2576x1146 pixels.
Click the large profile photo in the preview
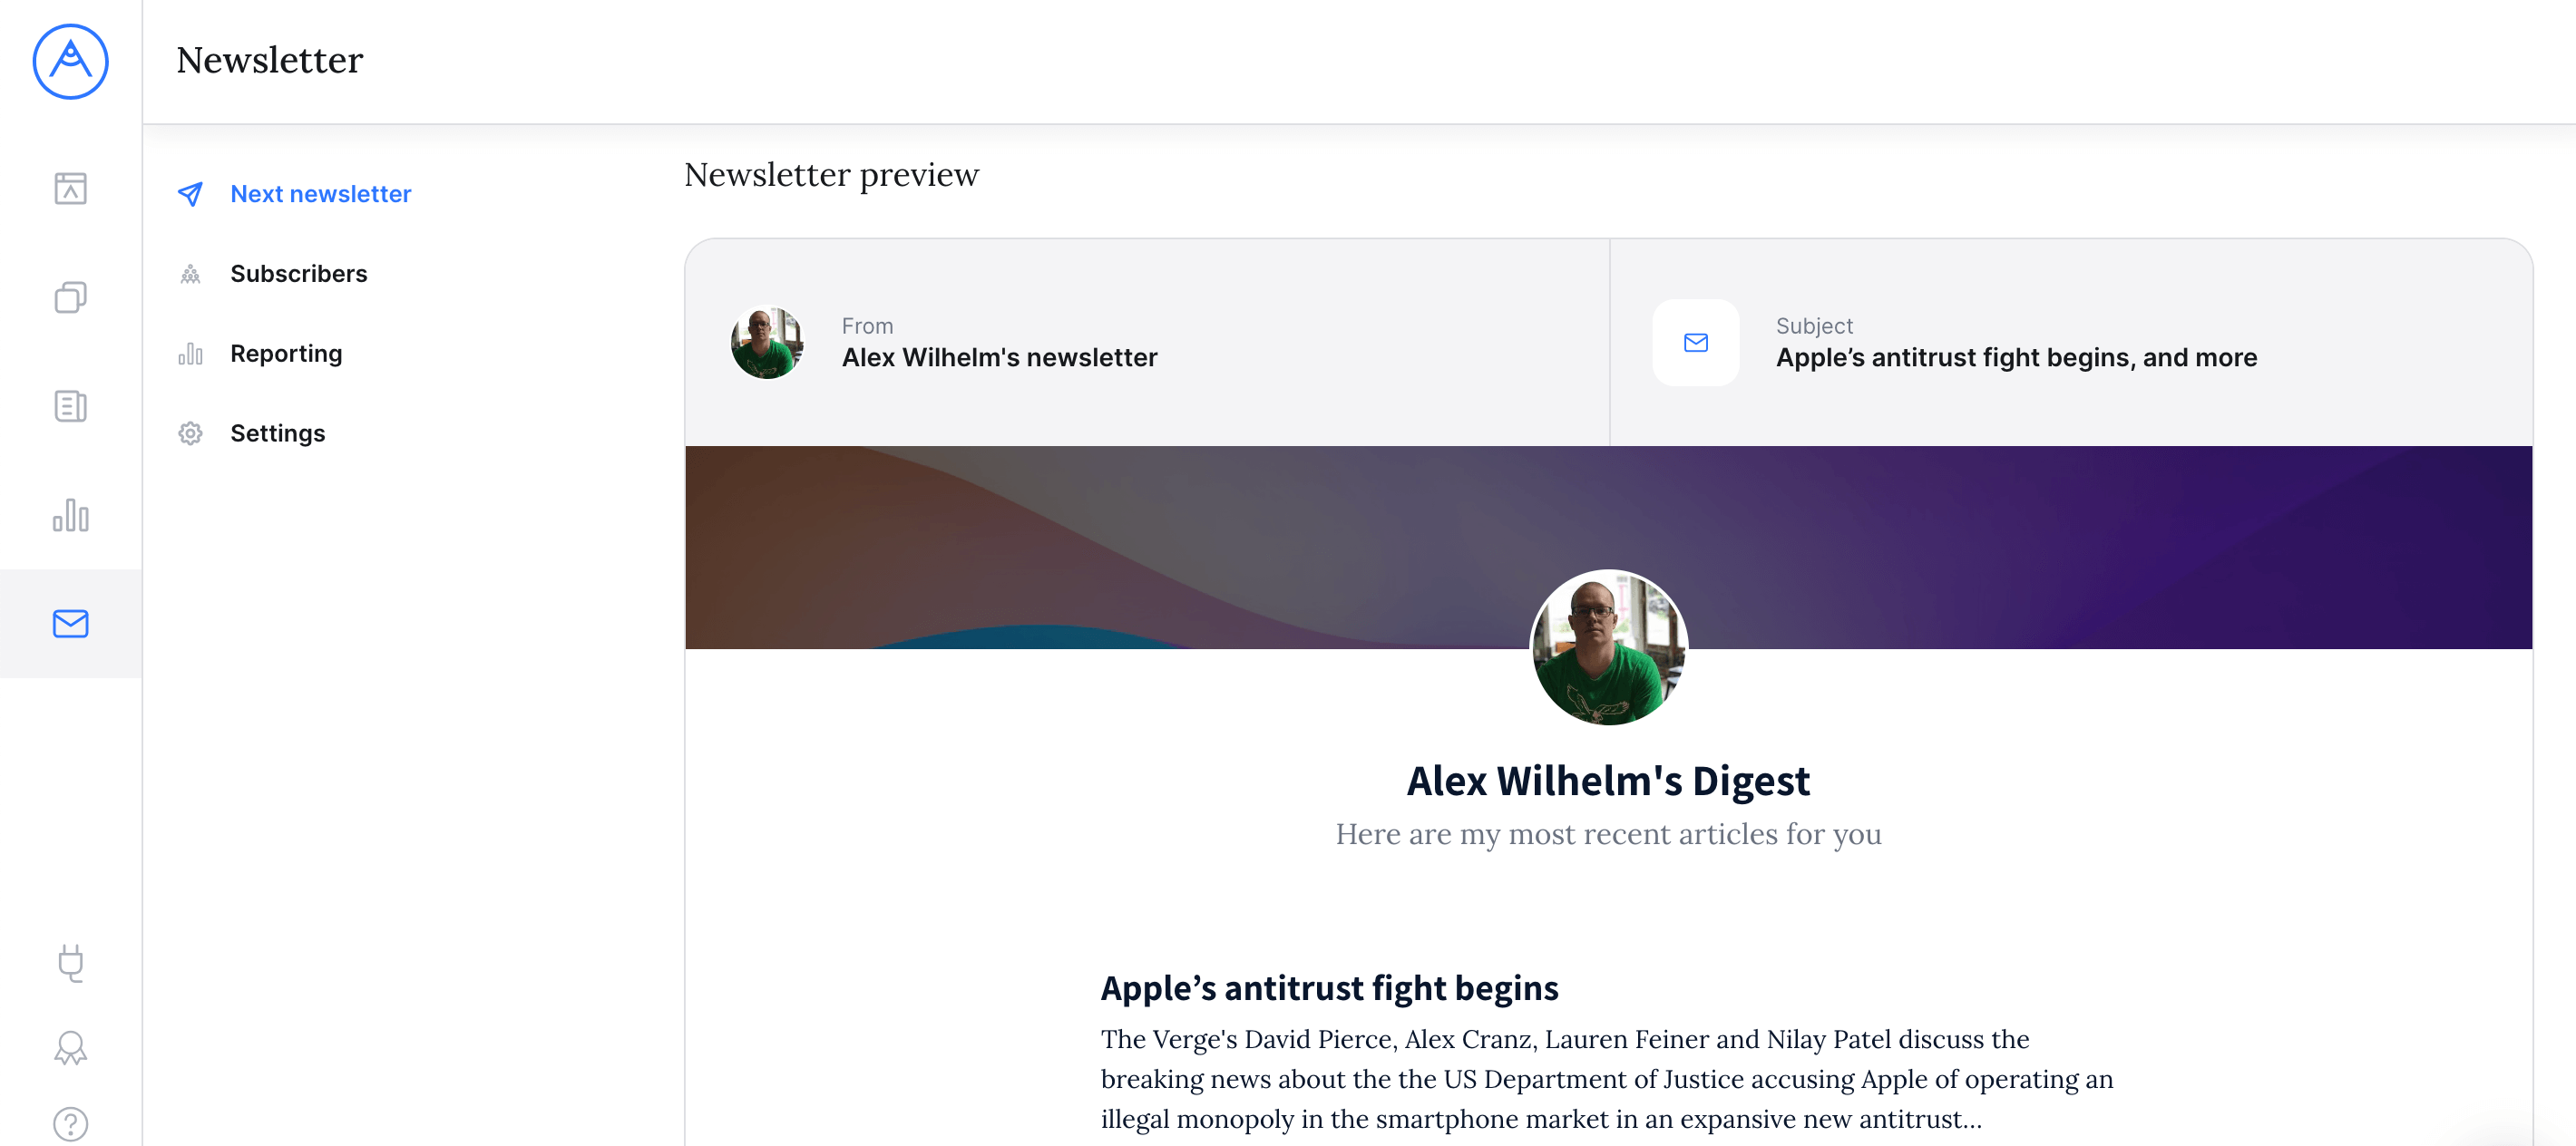coord(1609,647)
